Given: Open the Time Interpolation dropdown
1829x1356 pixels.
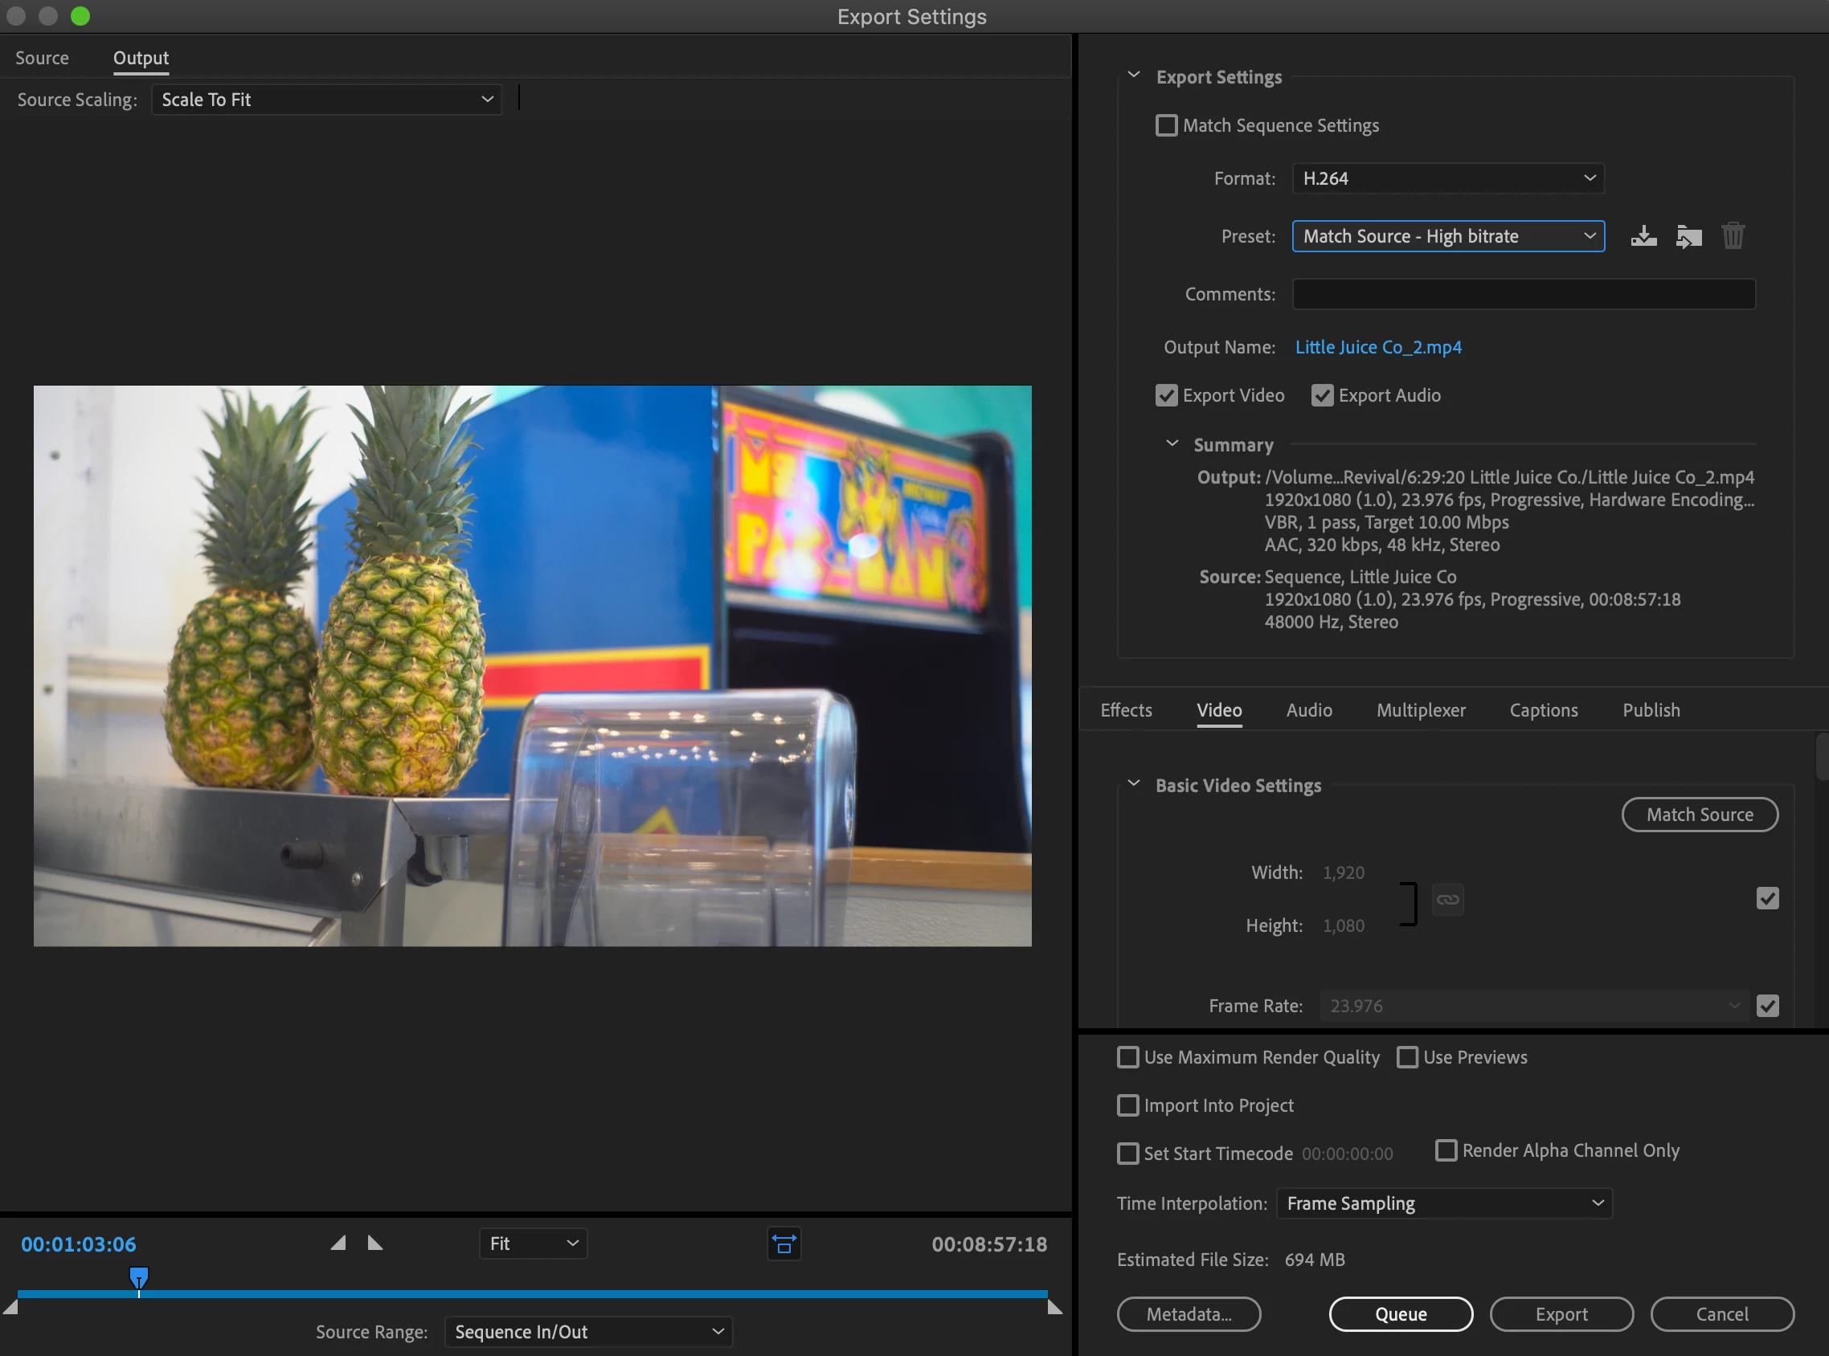Looking at the screenshot, I should 1444,1203.
